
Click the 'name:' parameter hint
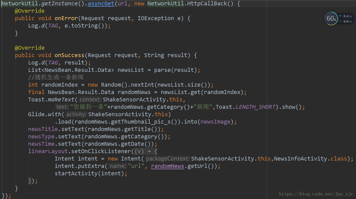point(118,166)
